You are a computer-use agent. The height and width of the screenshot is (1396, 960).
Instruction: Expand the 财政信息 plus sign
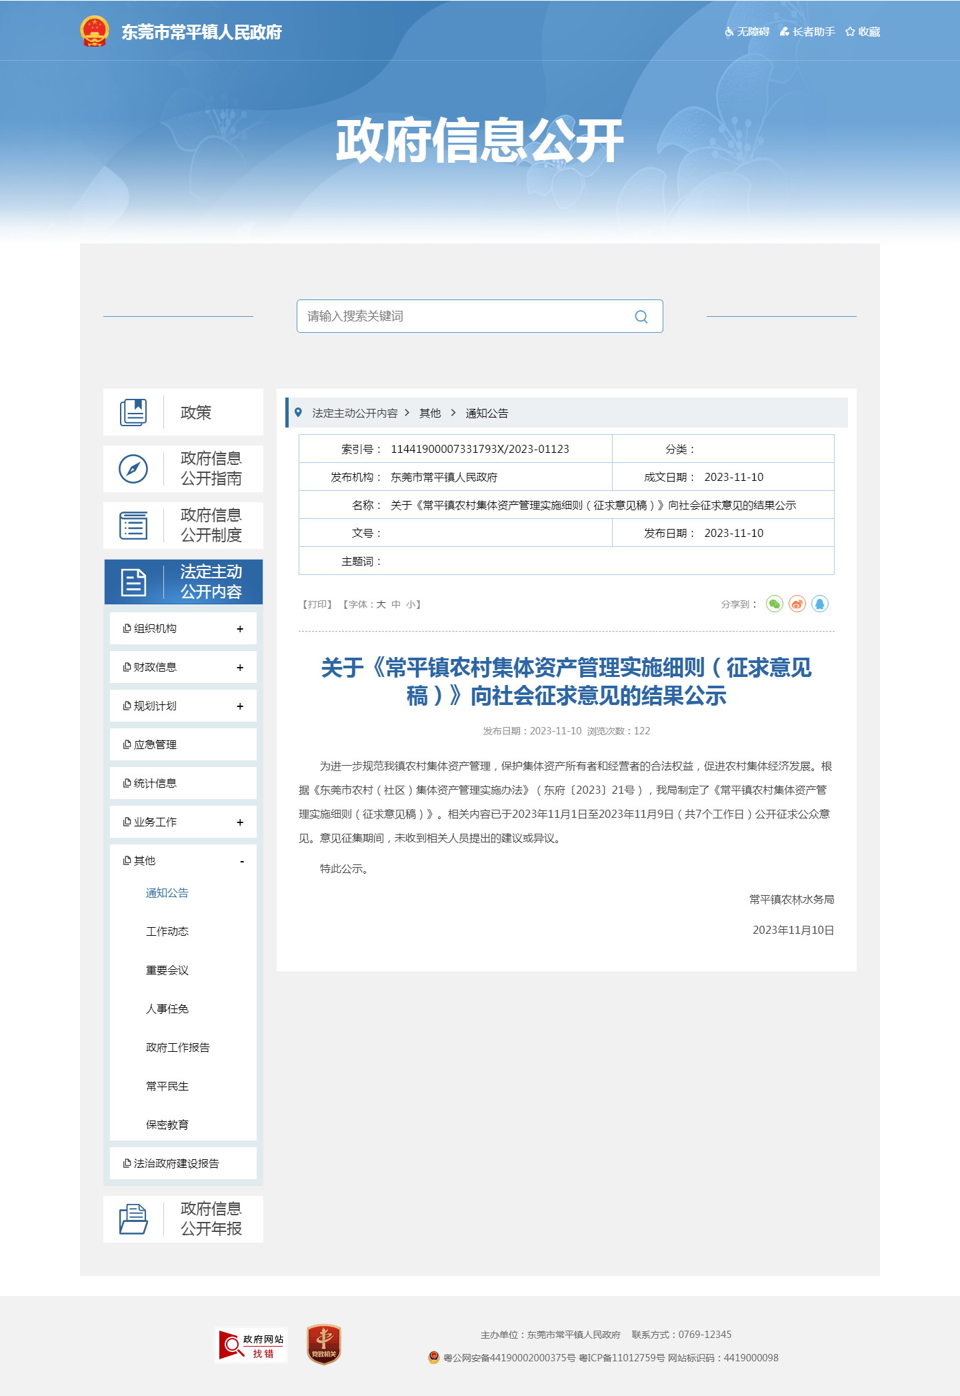coord(240,668)
